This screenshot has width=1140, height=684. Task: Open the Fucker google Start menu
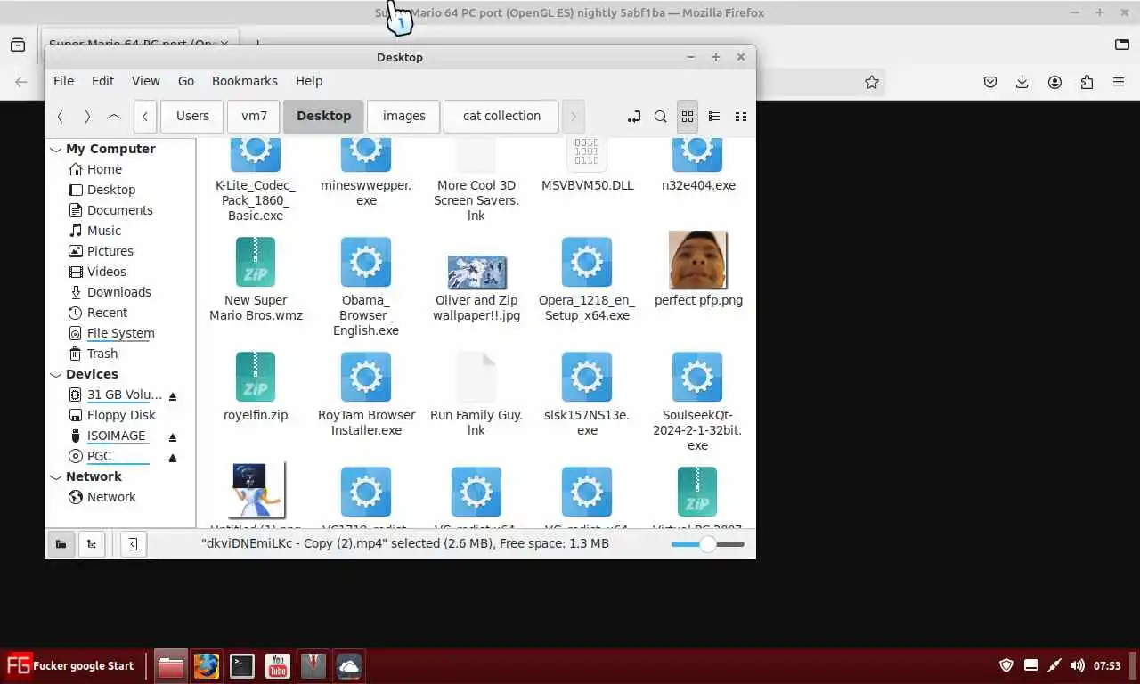point(69,666)
